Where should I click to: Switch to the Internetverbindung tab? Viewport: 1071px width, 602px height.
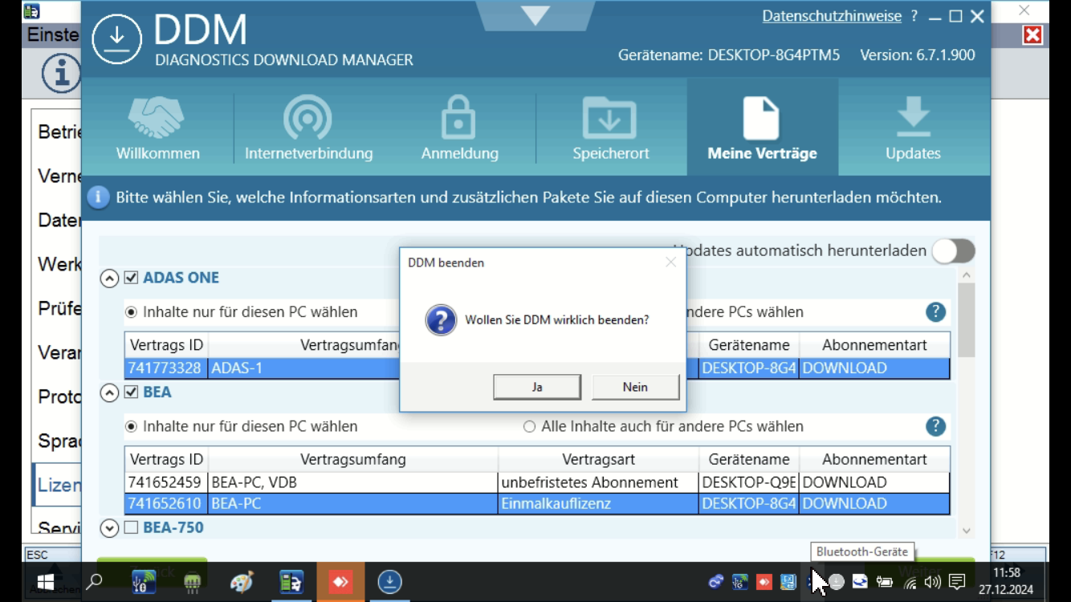click(309, 127)
